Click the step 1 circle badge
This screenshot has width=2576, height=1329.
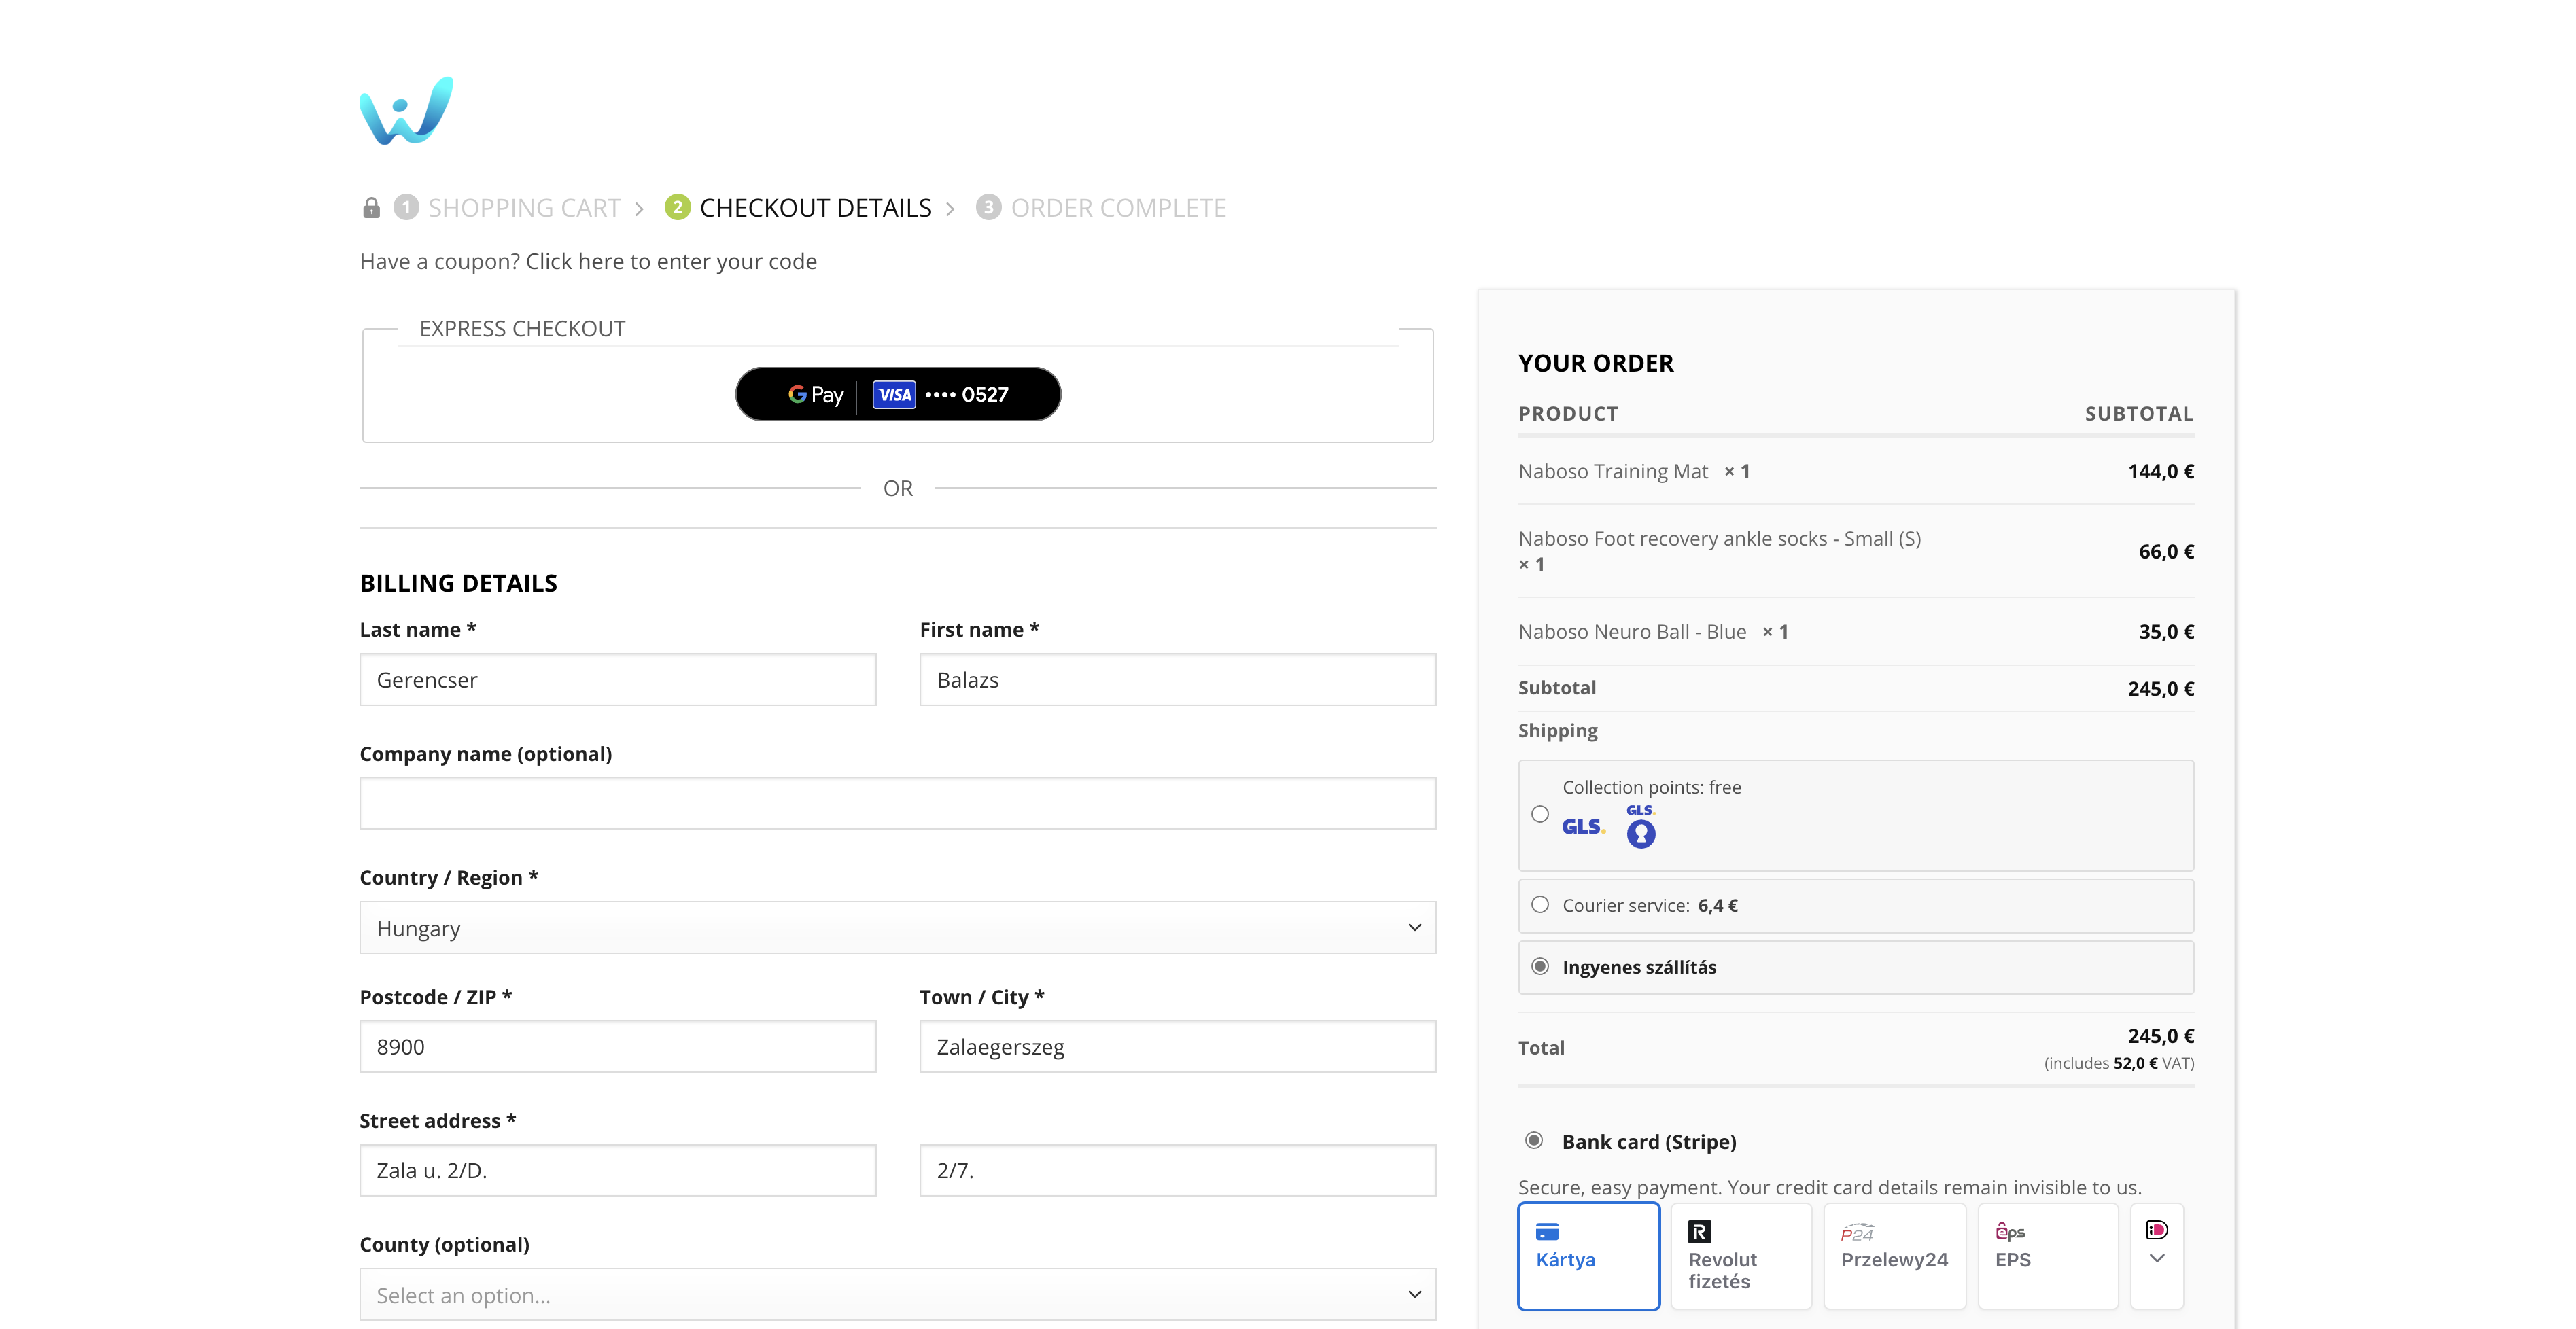pos(406,207)
